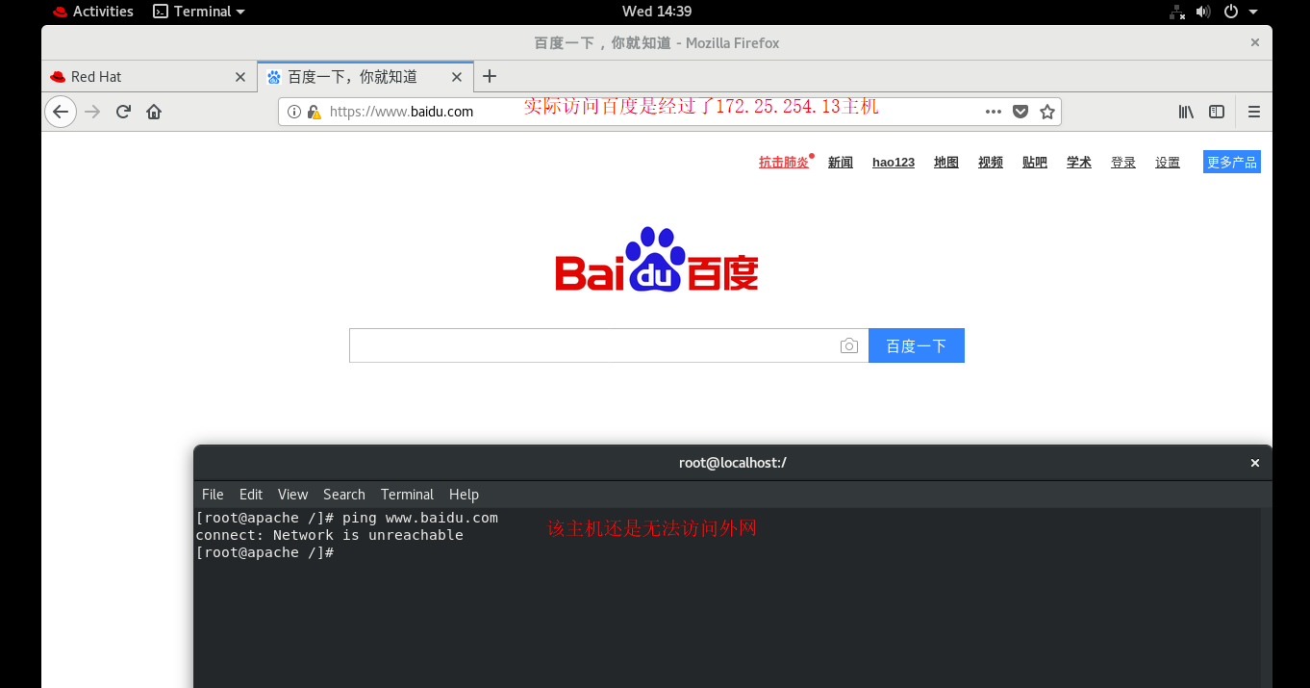Open page actions via three-dot menu
The height and width of the screenshot is (688, 1310).
(993, 111)
